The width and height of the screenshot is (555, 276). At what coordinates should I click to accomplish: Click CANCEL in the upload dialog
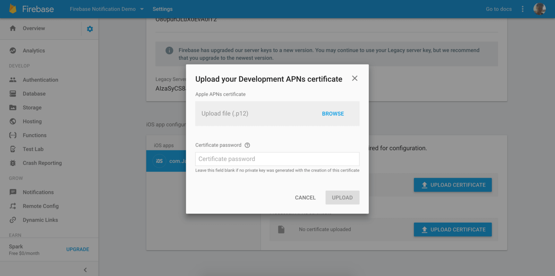305,197
